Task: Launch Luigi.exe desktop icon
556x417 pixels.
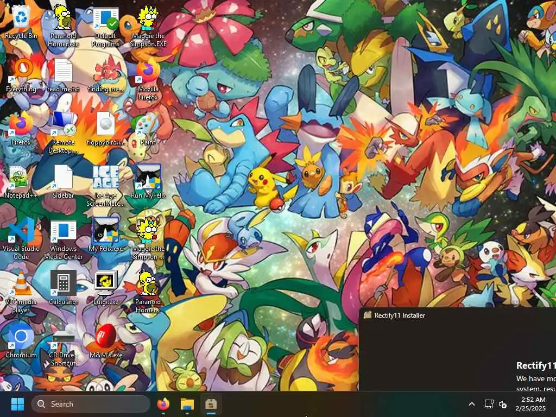Action: point(106,288)
